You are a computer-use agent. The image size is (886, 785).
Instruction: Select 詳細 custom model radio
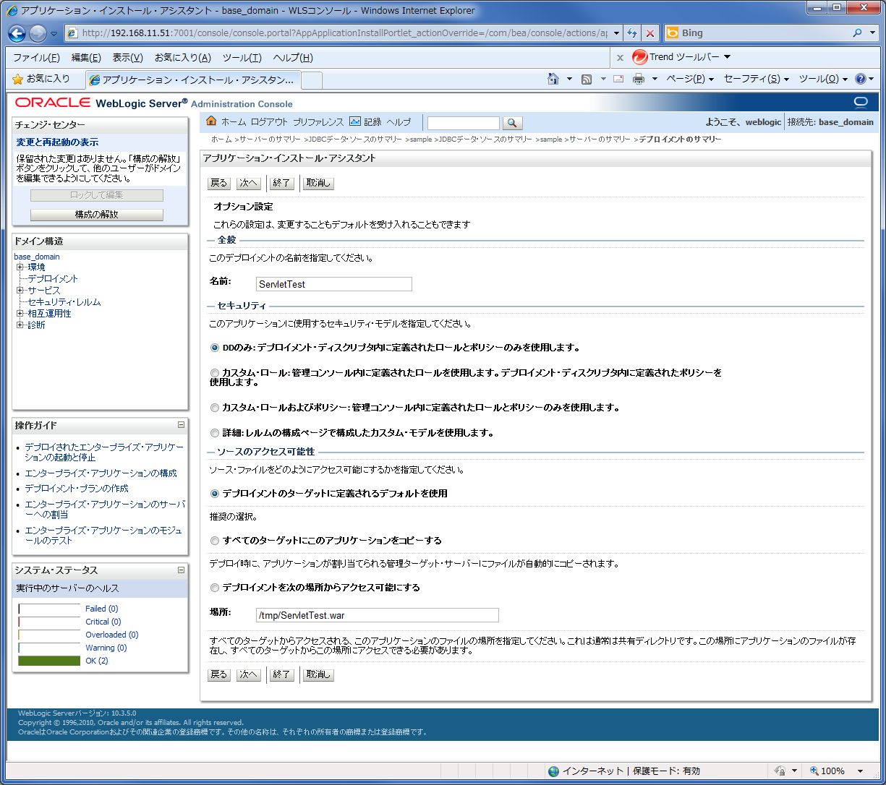(x=215, y=433)
